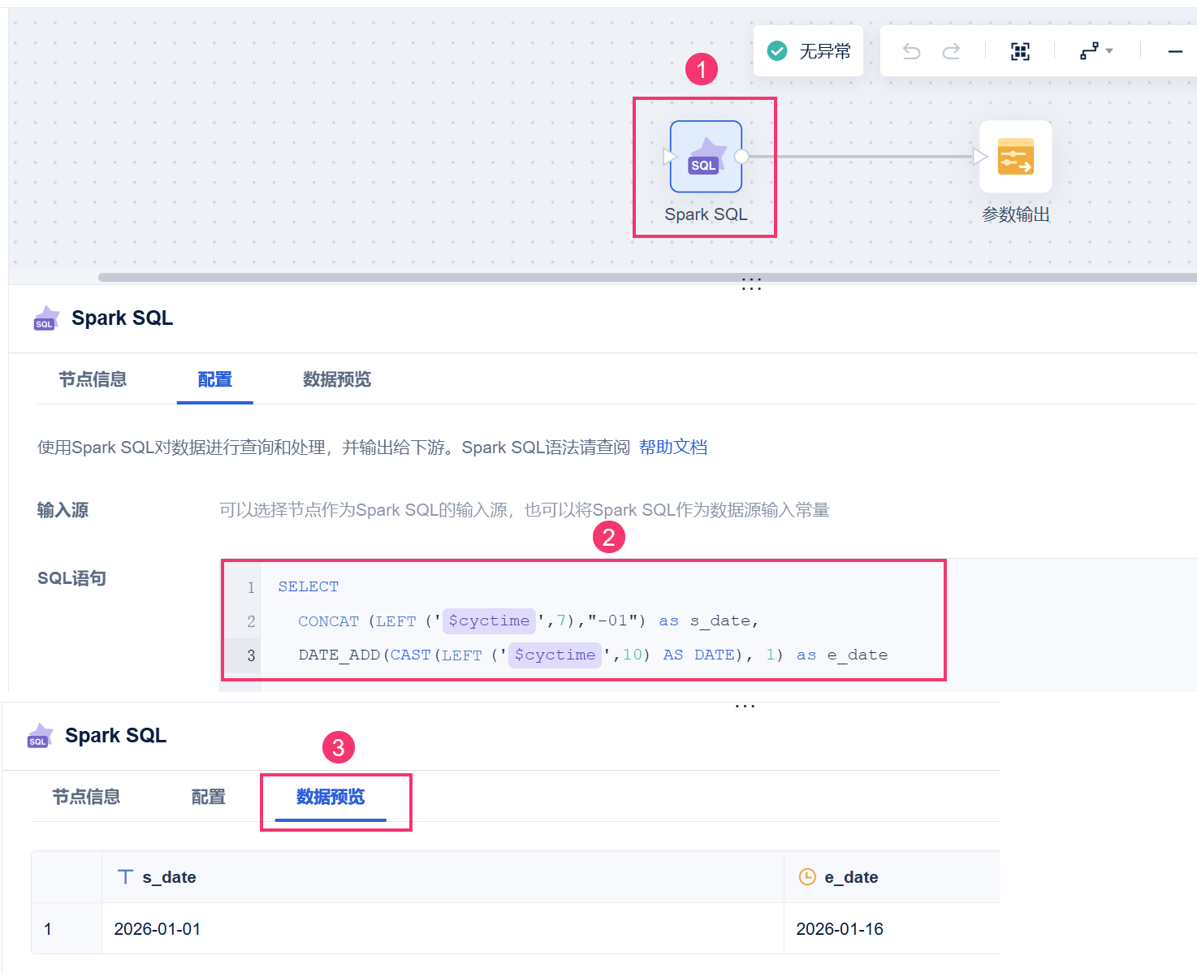Click the clock date-type icon beside e_date
The image size is (1197, 973).
tap(807, 876)
